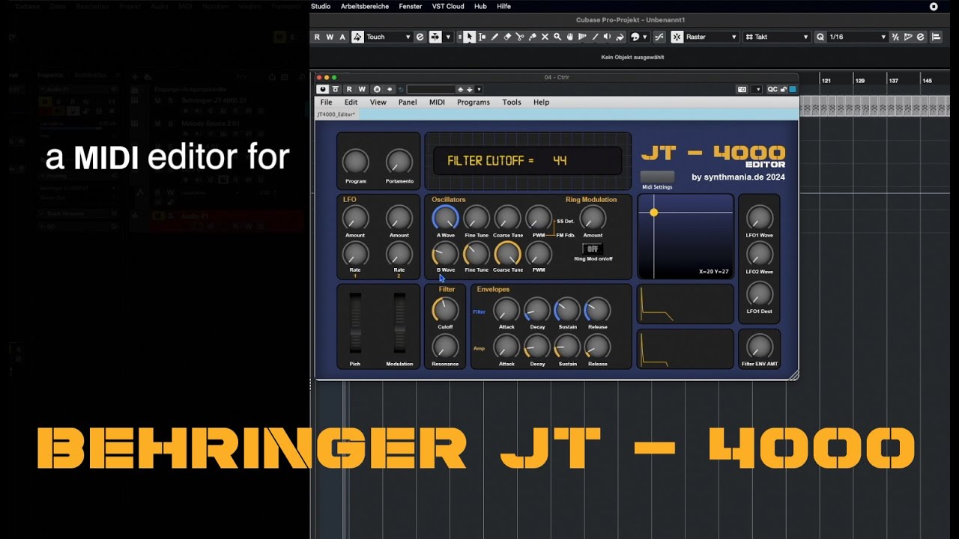The height and width of the screenshot is (539, 959).
Task: Select the Draw pencil tool
Action: coord(494,37)
